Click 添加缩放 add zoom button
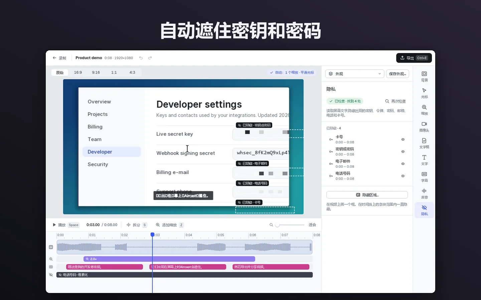The image size is (481, 300). click(x=170, y=225)
